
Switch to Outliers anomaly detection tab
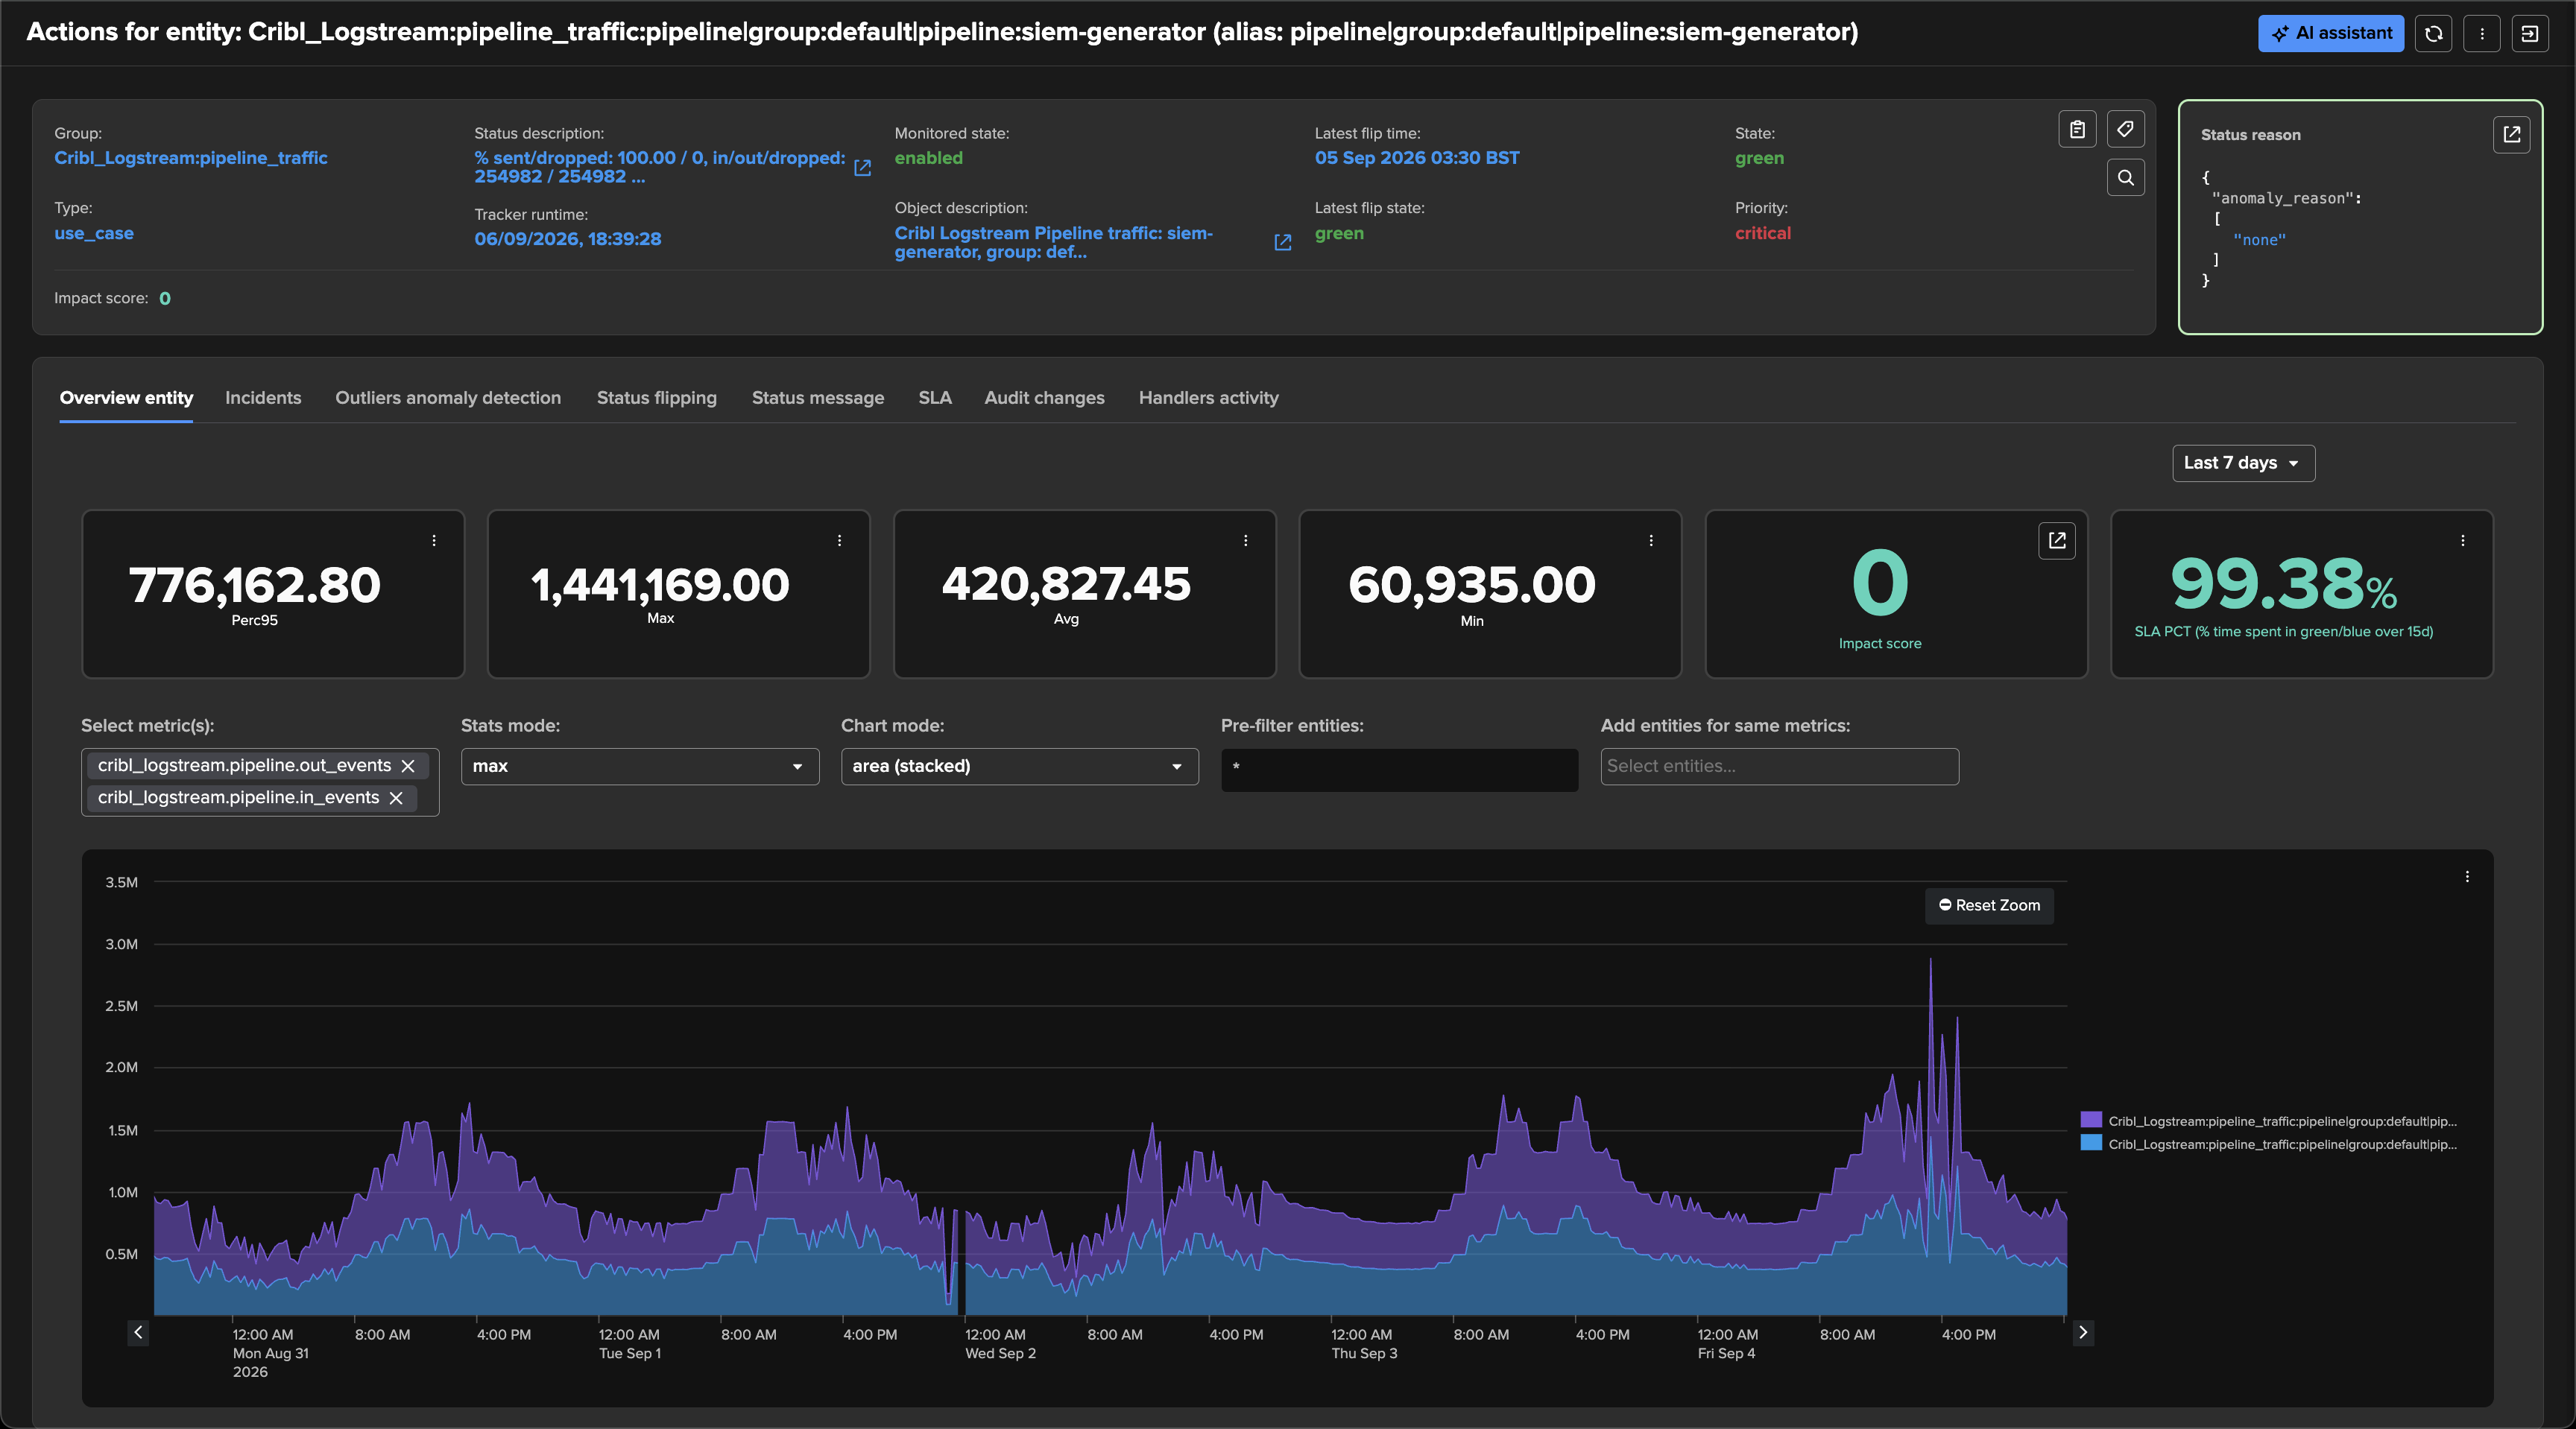point(448,398)
